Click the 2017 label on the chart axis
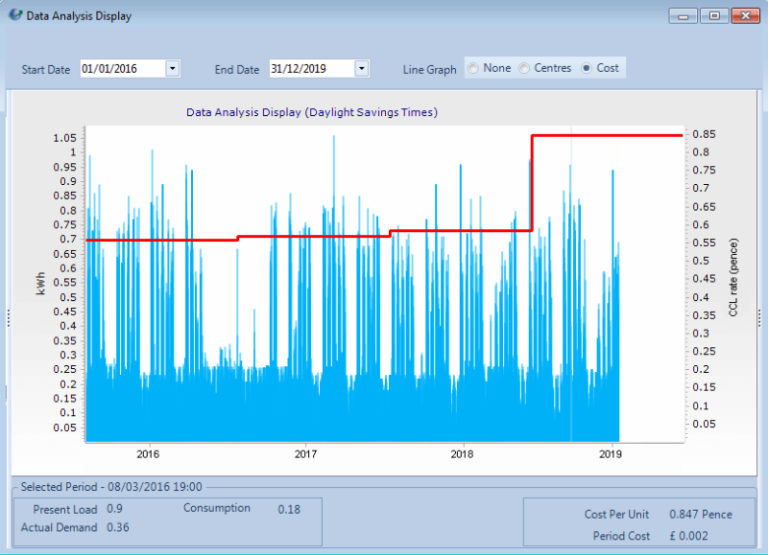768x555 pixels. pyautogui.click(x=305, y=454)
